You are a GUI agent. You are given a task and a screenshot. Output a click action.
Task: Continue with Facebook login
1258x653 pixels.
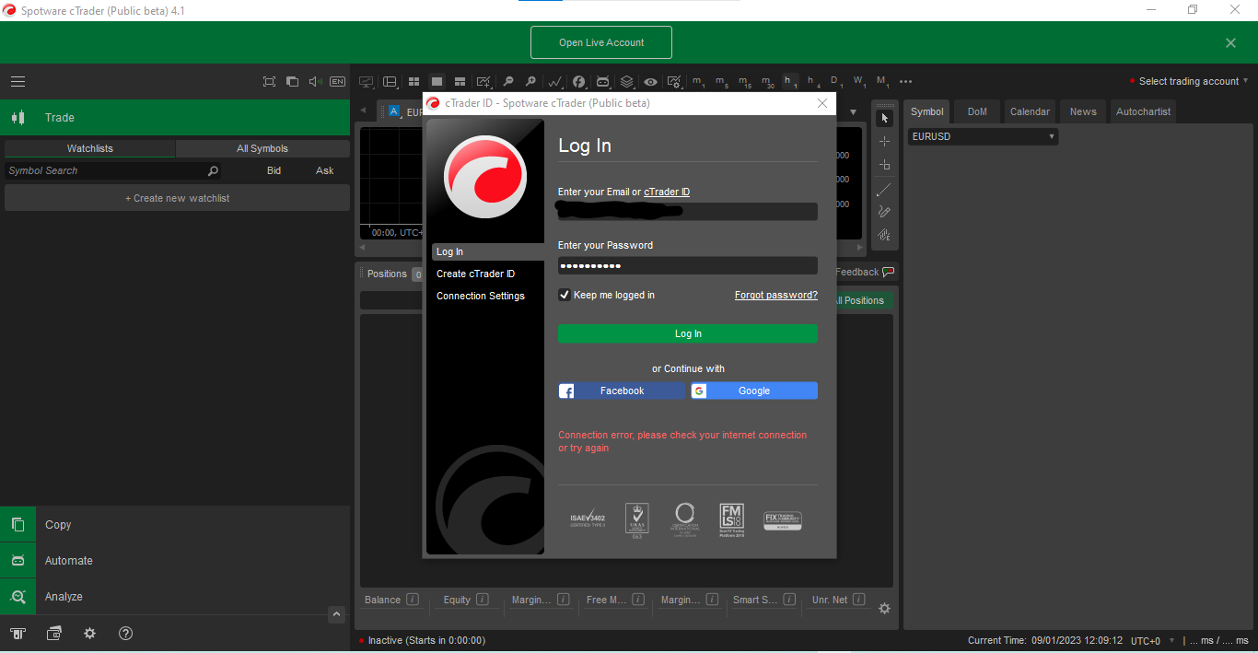tap(622, 391)
